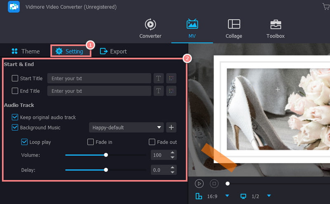Enable the Start Title checkbox
Viewport: 330px width, 204px height.
coord(15,78)
